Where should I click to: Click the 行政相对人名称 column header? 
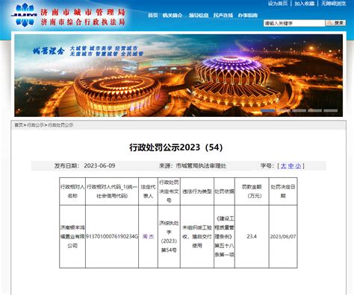[72, 191]
